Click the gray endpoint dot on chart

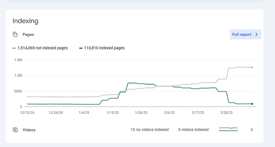point(252,67)
